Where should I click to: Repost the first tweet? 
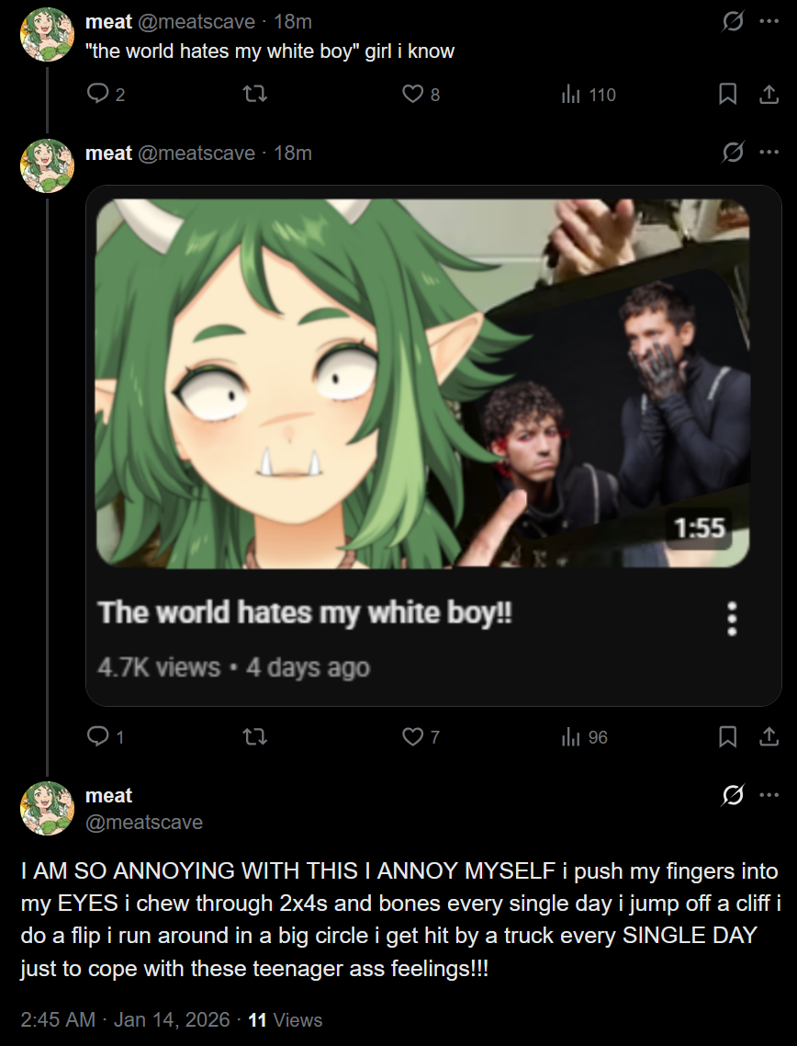click(x=254, y=94)
